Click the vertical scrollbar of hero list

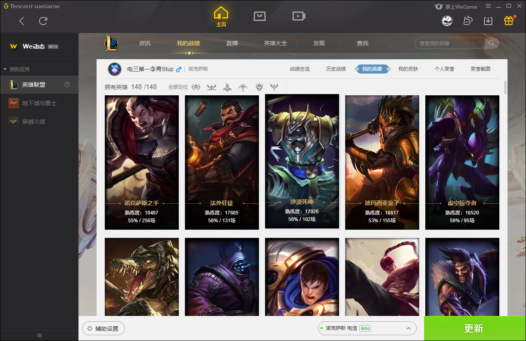[x=505, y=88]
